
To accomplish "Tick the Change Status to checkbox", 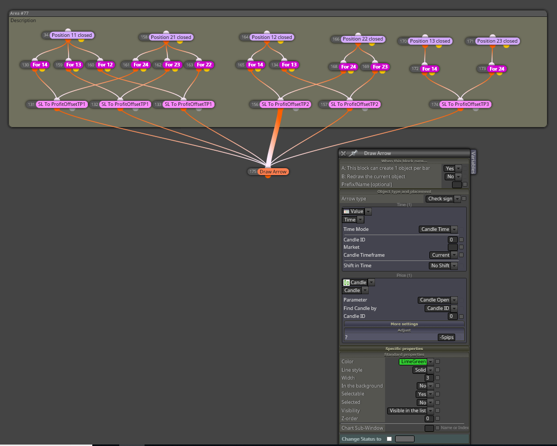I will pos(389,439).
